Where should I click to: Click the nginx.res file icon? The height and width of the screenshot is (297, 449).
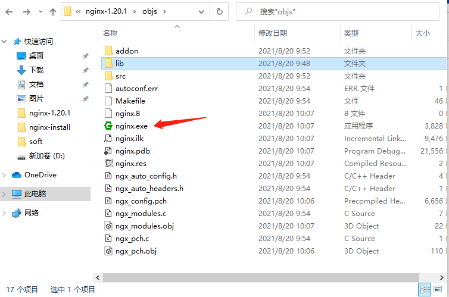(x=108, y=163)
